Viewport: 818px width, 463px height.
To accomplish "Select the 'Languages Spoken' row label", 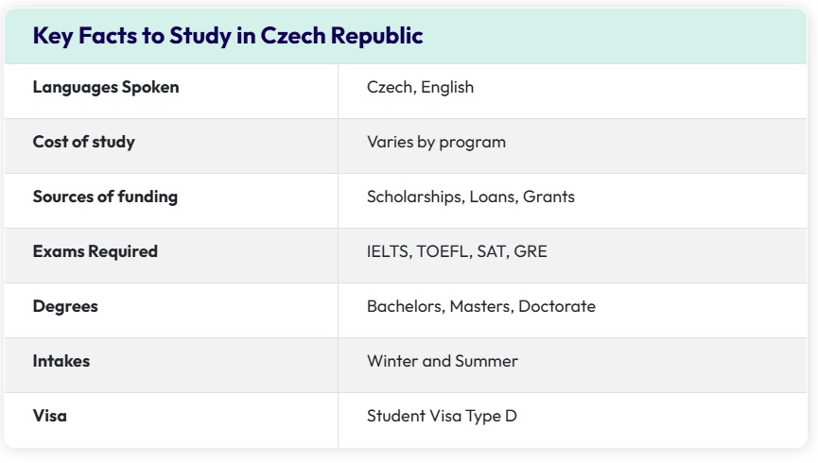I will [x=106, y=87].
